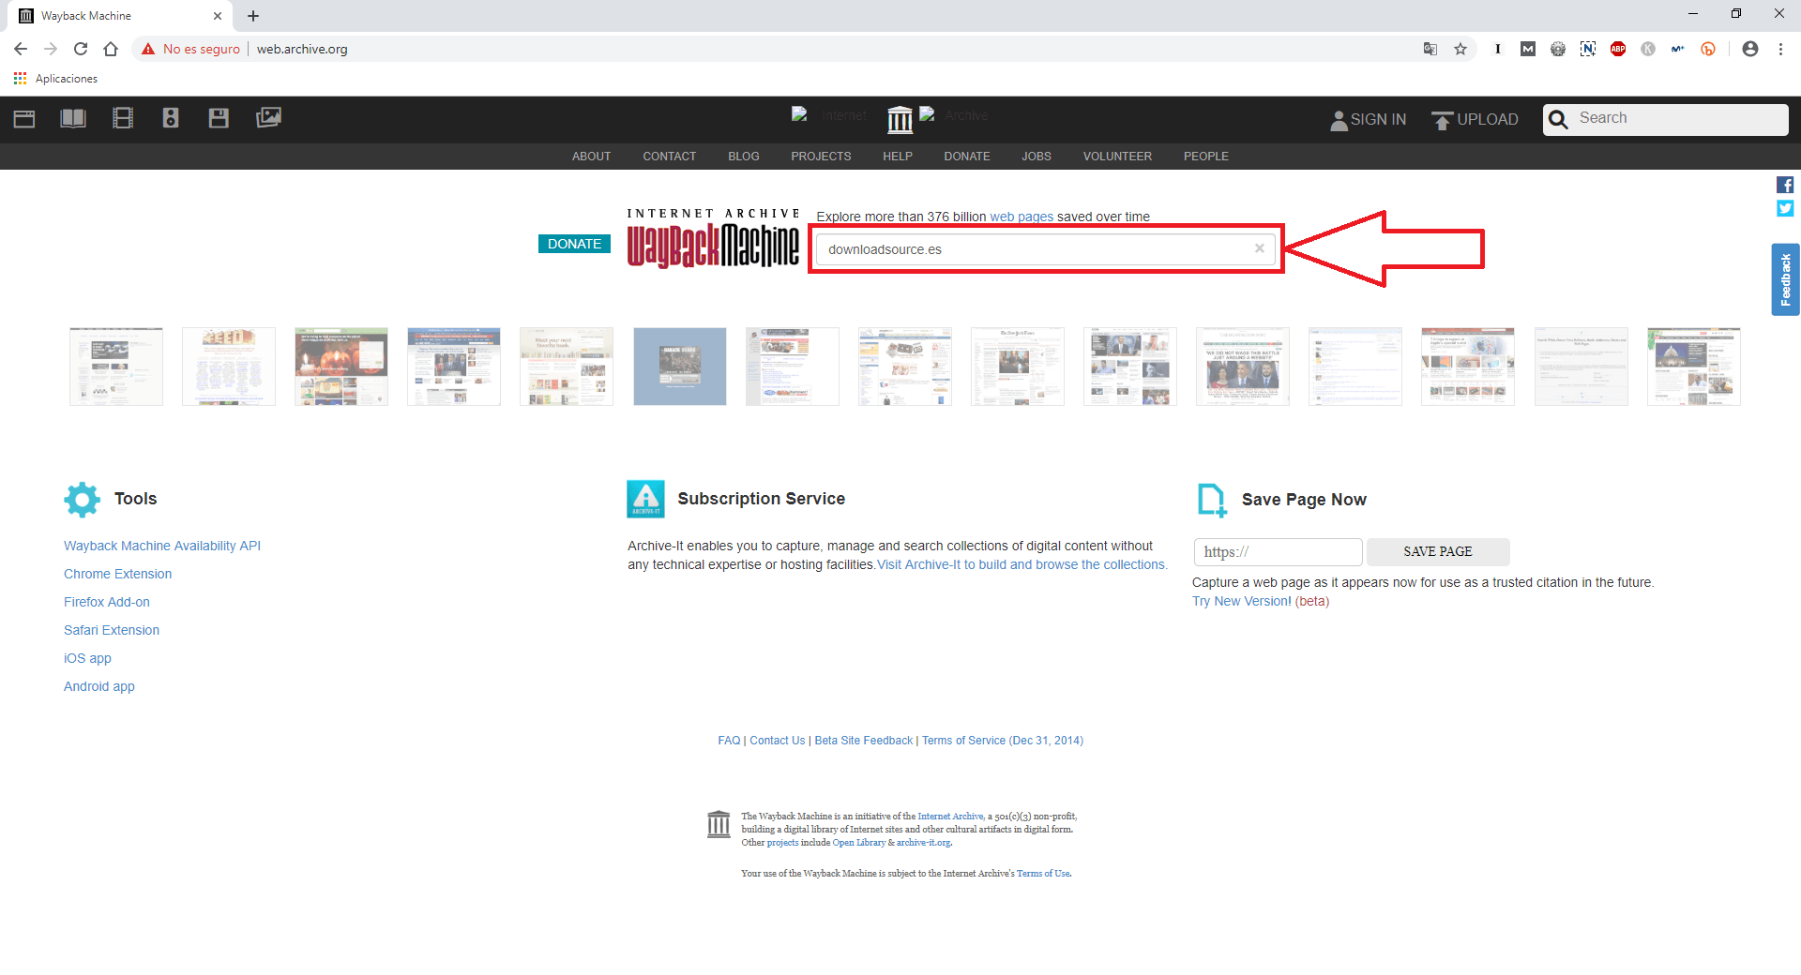Open the Contact Us footer link

tap(777, 741)
